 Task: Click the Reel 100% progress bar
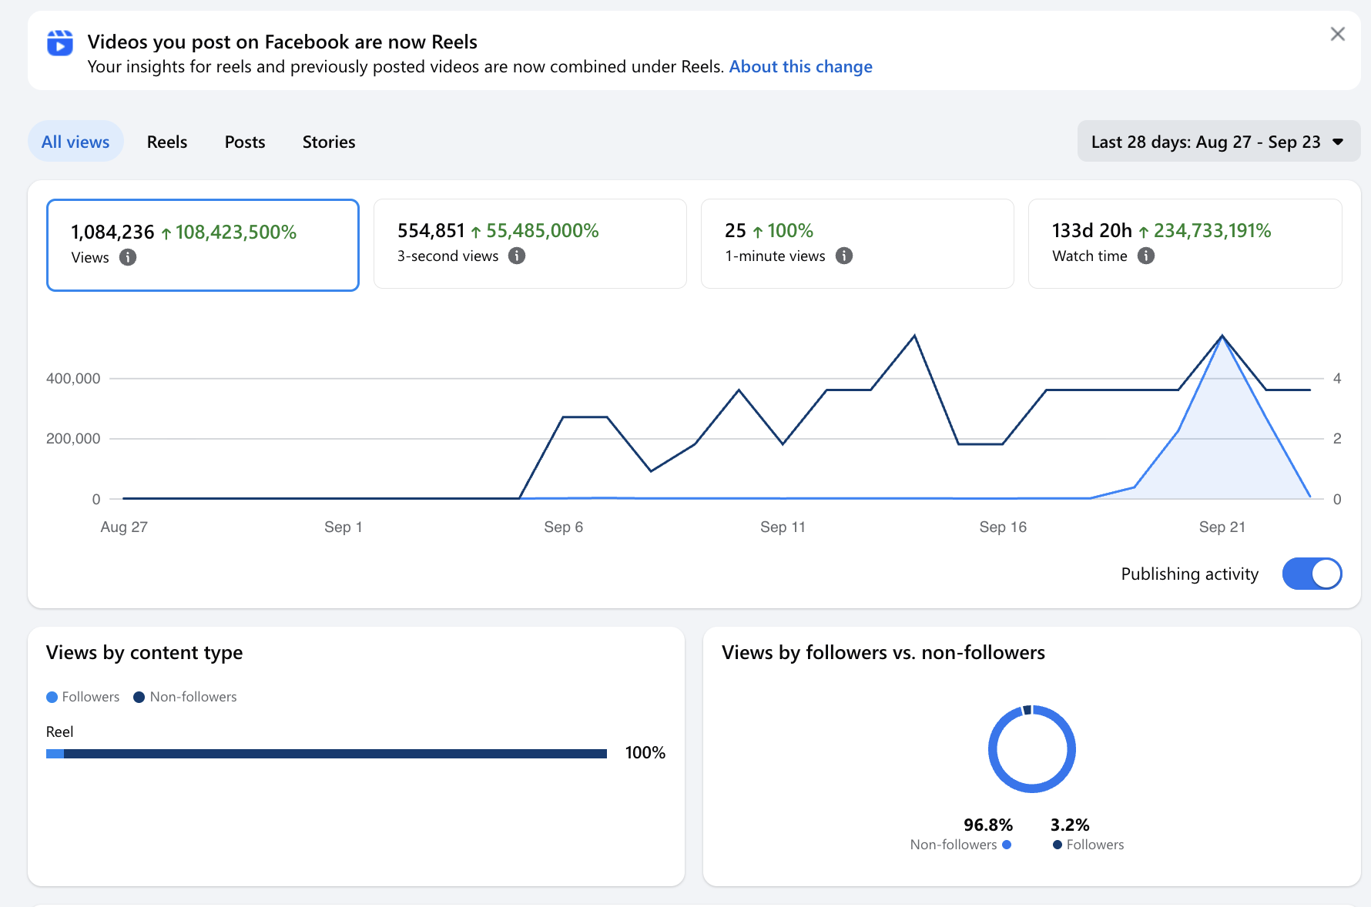click(327, 754)
